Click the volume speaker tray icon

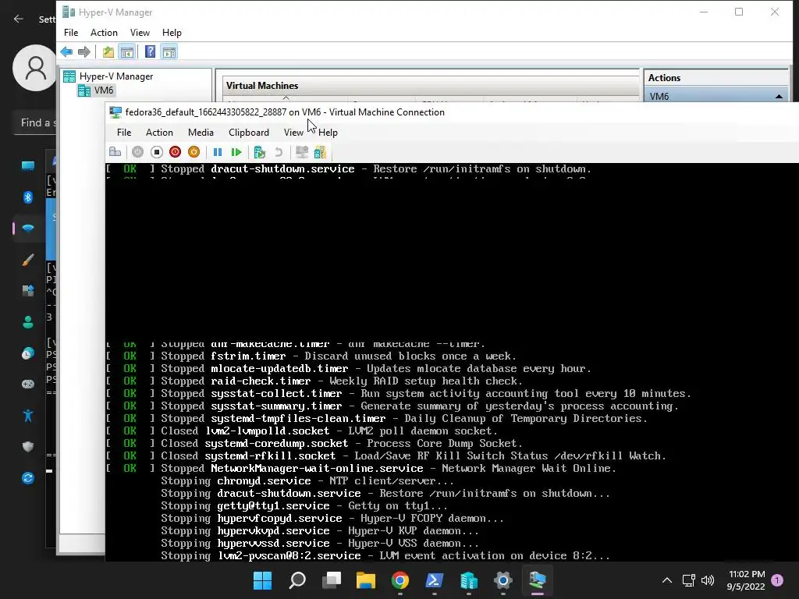tap(707, 580)
